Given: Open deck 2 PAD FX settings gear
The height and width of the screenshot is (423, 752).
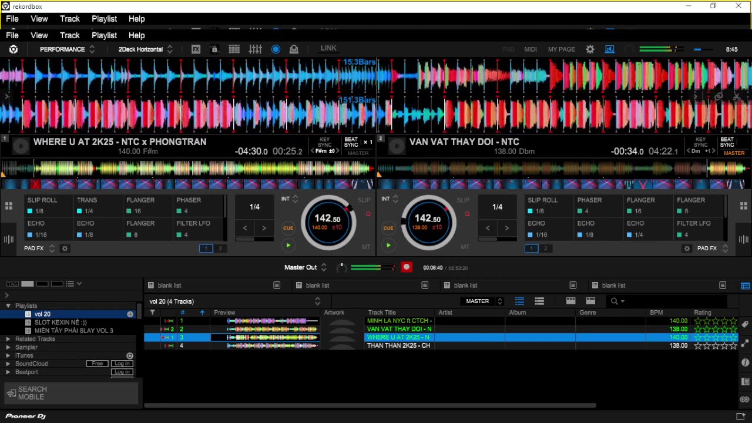Looking at the screenshot, I should point(687,249).
